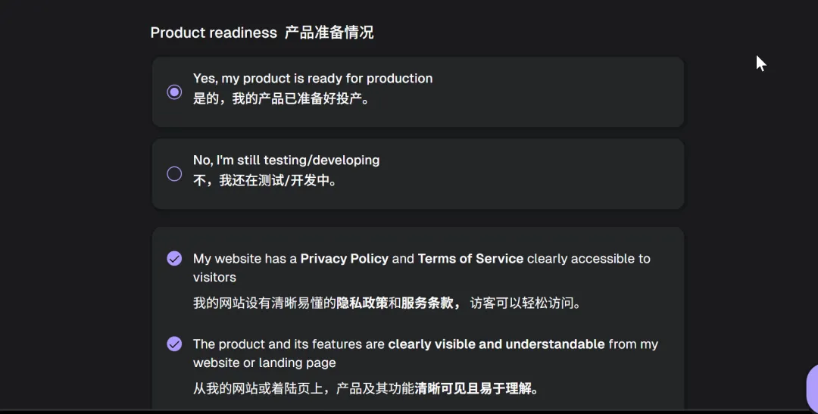Select the "Yes, my product is ready" radio button
Screen dimensions: 818x414
174,92
